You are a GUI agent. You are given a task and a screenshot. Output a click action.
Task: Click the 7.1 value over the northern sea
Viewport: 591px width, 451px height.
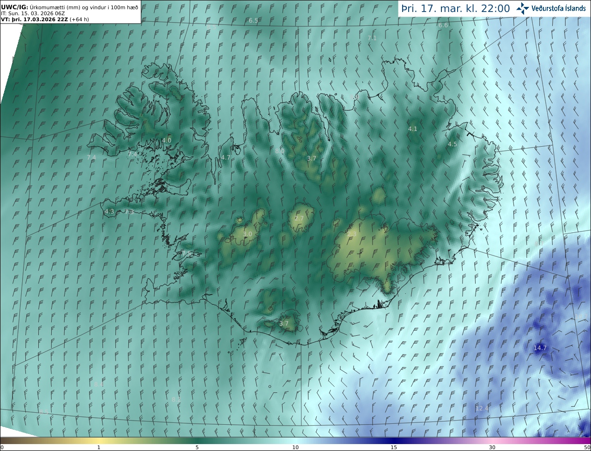coord(372,38)
